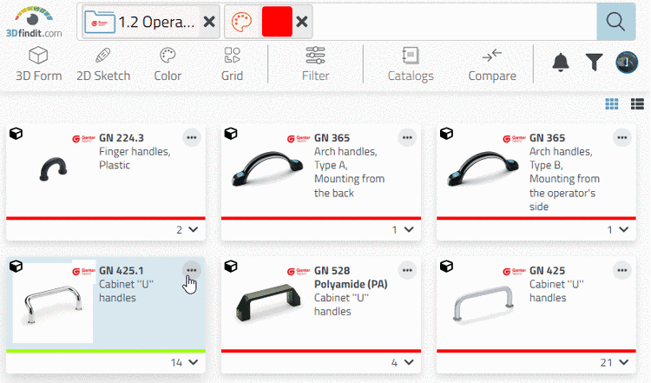Image resolution: width=651 pixels, height=383 pixels.
Task: Open the Color search palette tool
Action: point(168,64)
